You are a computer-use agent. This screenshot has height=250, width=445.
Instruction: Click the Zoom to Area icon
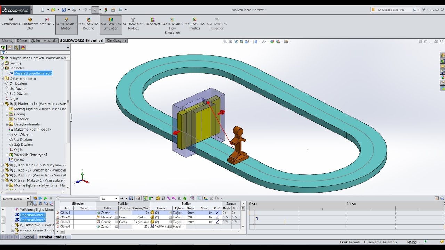(230, 42)
